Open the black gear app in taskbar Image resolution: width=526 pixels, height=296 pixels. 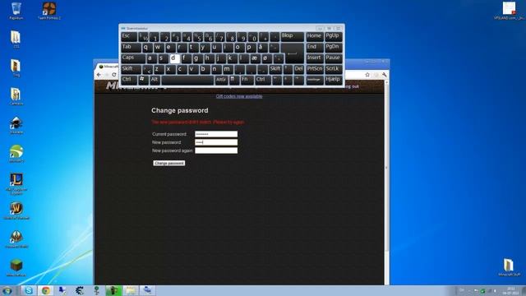[80, 290]
